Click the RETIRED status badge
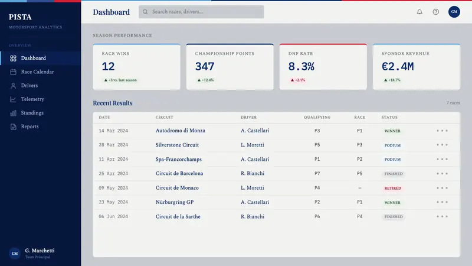 [x=393, y=188]
